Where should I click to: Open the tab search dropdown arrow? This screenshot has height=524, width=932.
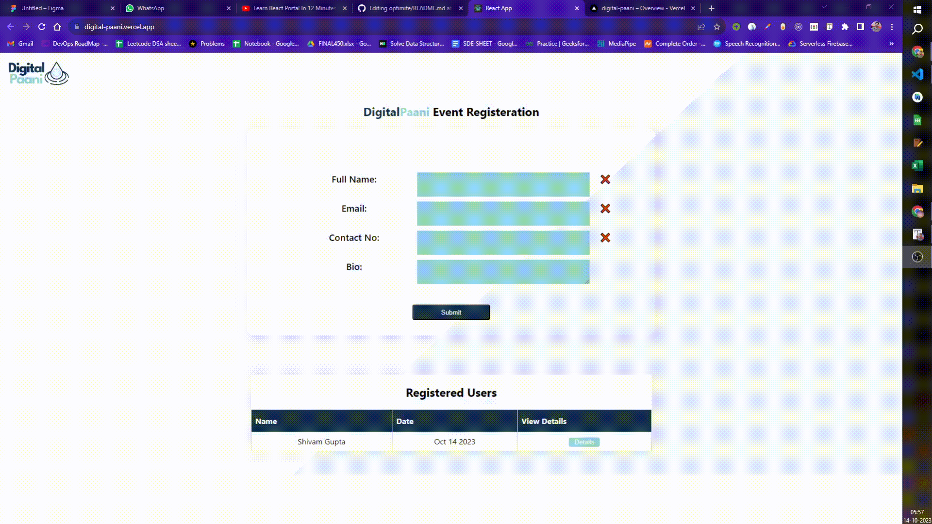pos(824,7)
